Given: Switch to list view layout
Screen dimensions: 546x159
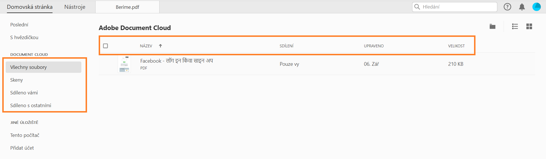Looking at the screenshot, I should click(x=515, y=26).
